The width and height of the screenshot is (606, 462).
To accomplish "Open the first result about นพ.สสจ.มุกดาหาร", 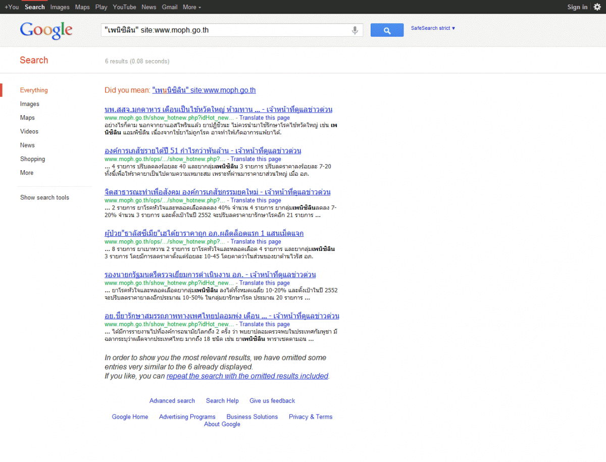I will pos(218,110).
